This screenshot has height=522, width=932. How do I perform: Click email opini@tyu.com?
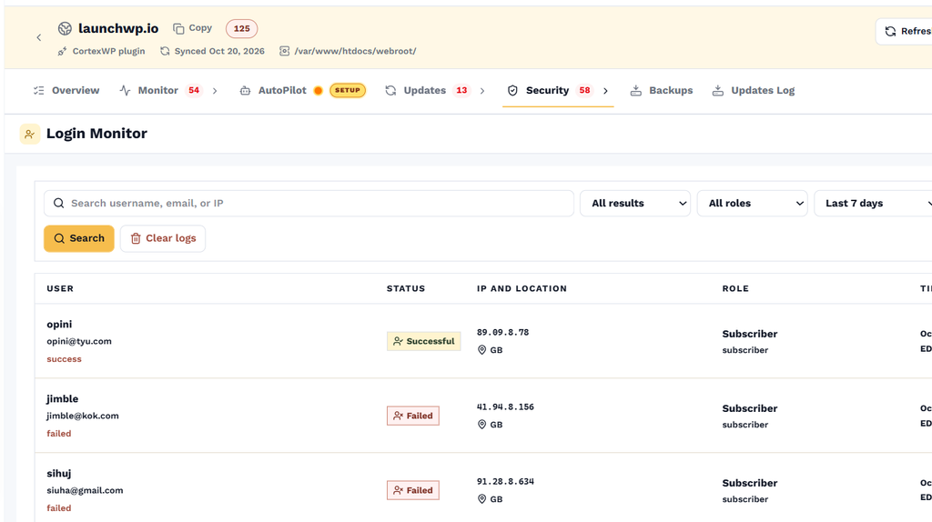[x=79, y=341]
